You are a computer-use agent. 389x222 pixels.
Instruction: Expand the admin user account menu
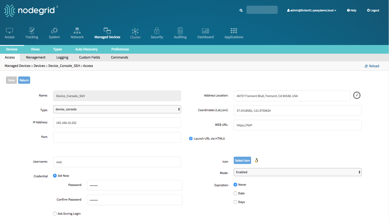pyautogui.click(x=312, y=10)
